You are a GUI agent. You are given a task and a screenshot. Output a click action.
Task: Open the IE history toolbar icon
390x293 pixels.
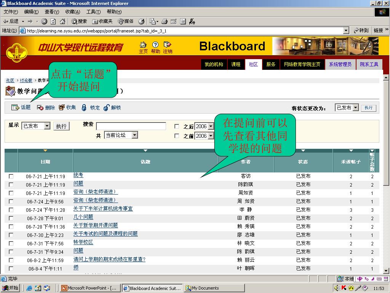pos(141,21)
